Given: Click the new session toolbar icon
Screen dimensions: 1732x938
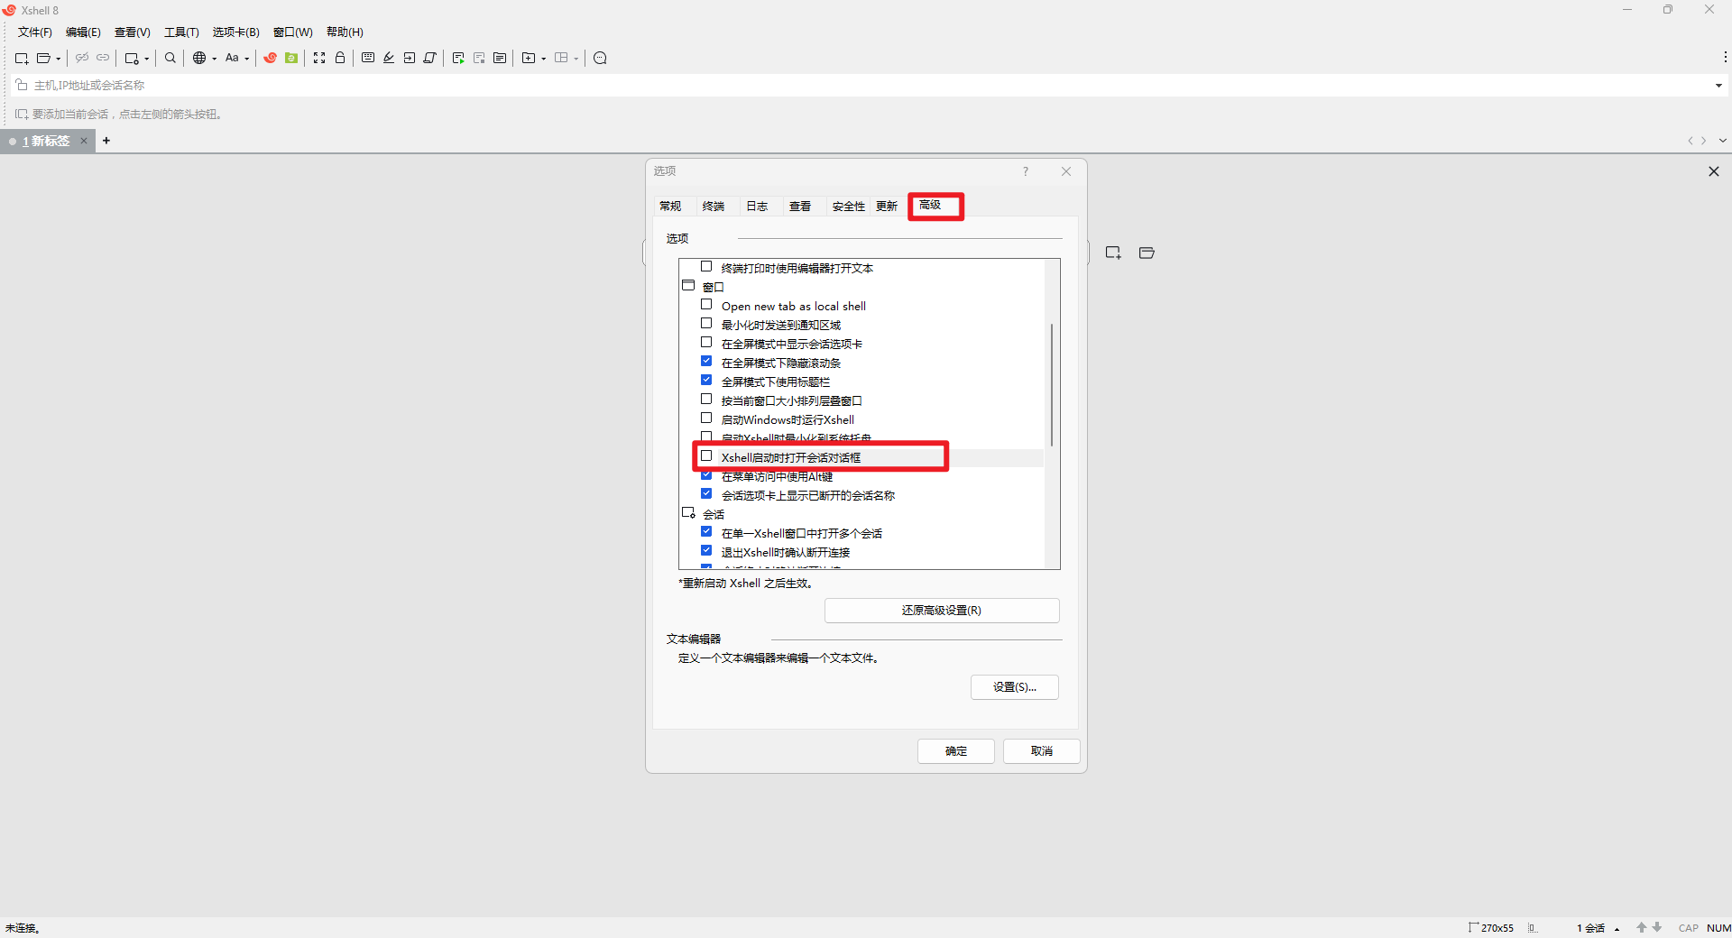Looking at the screenshot, I should point(21,58).
